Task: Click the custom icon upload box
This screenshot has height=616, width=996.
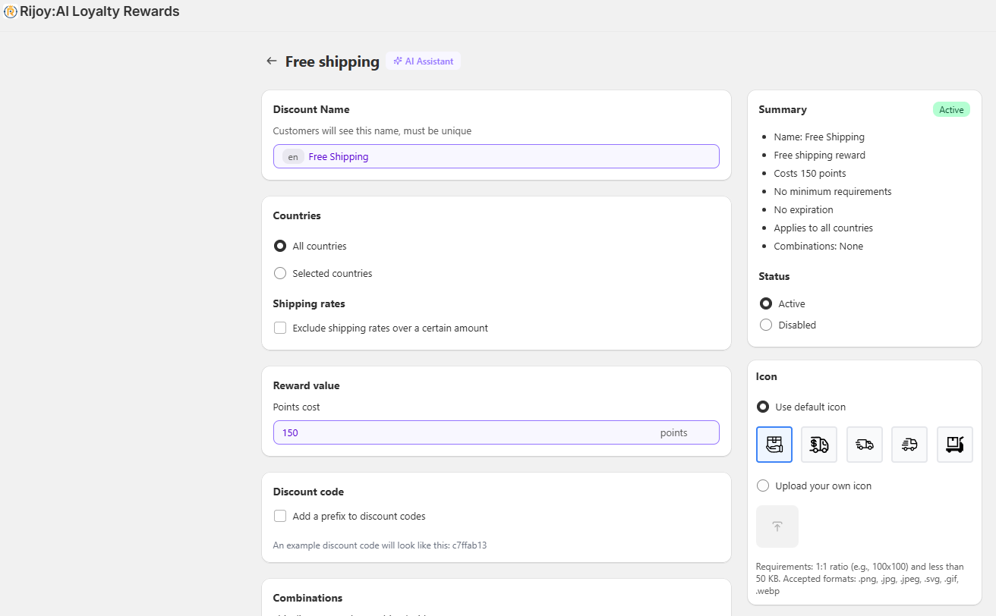Action: [x=777, y=526]
